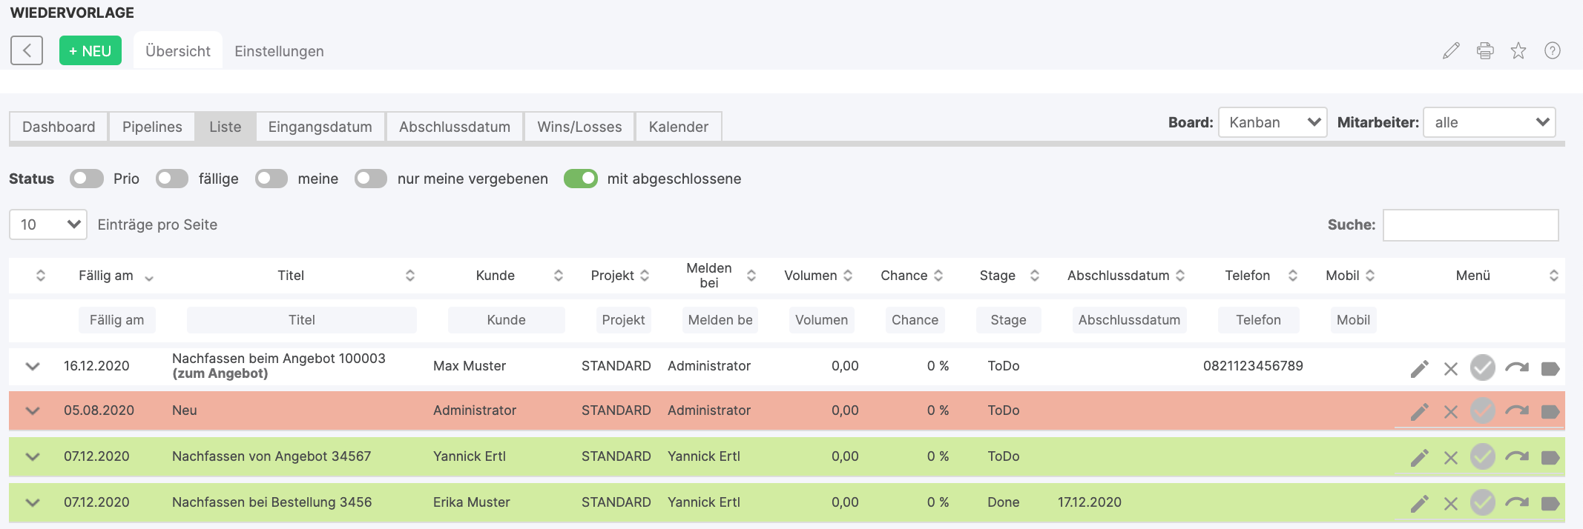Image resolution: width=1583 pixels, height=529 pixels.
Task: Open the 'zum Angebot' link
Action: [x=220, y=374]
